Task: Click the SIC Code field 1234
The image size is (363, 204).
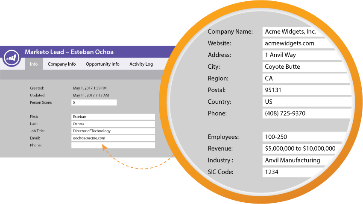Action: [x=291, y=172]
